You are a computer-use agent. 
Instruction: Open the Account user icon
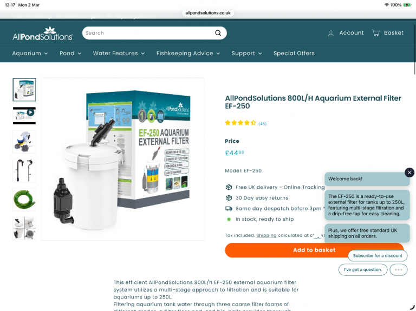point(330,33)
